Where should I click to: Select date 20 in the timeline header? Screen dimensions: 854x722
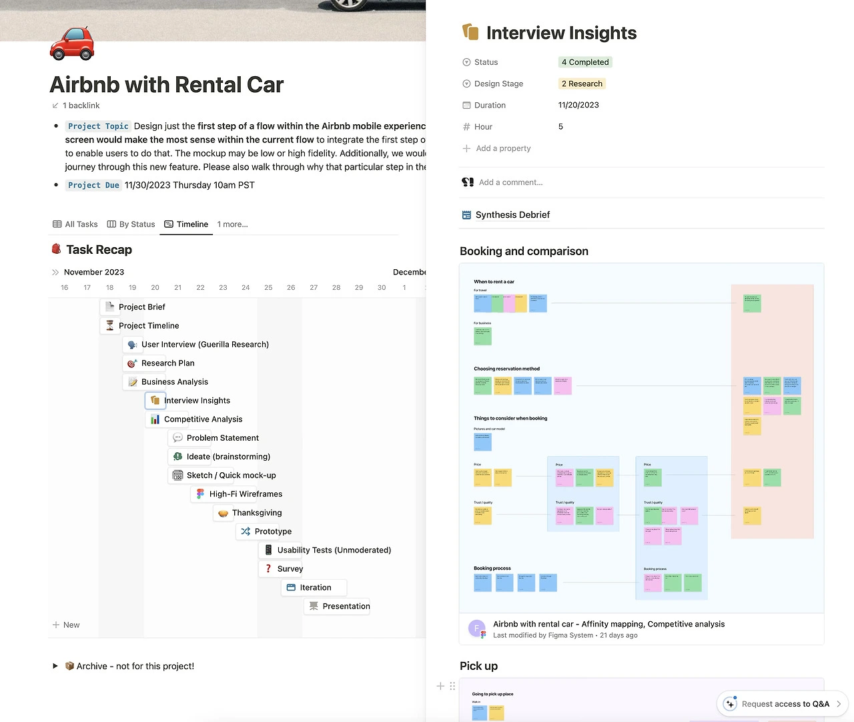pyautogui.click(x=155, y=288)
